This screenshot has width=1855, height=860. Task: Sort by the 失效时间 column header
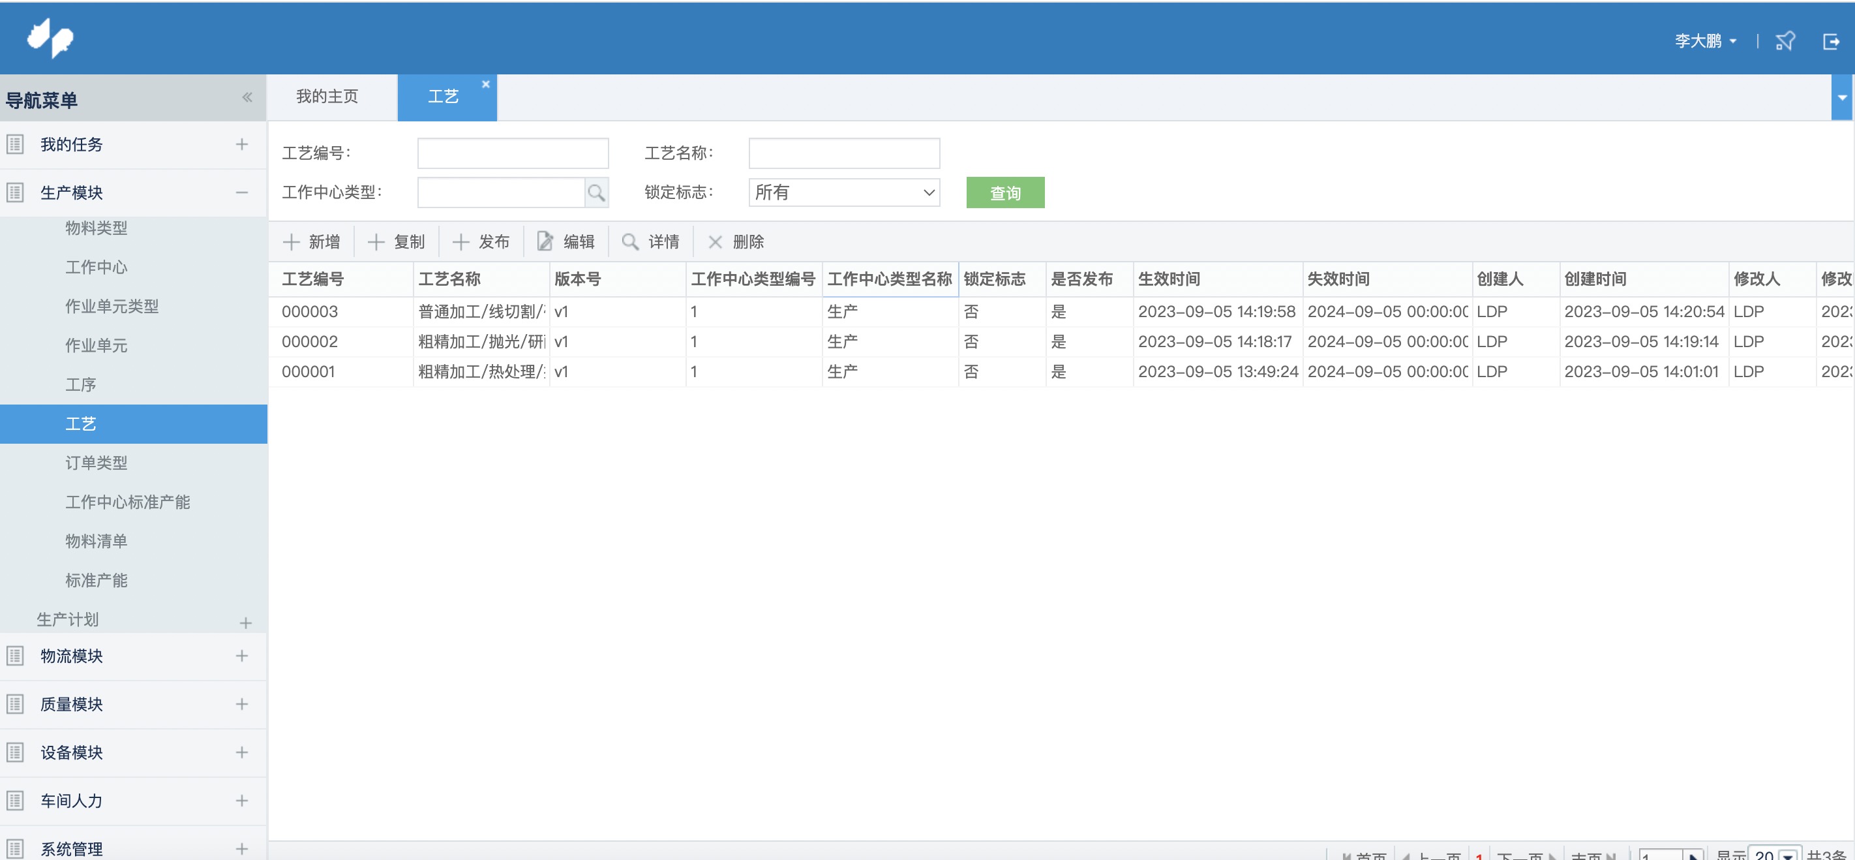point(1387,279)
